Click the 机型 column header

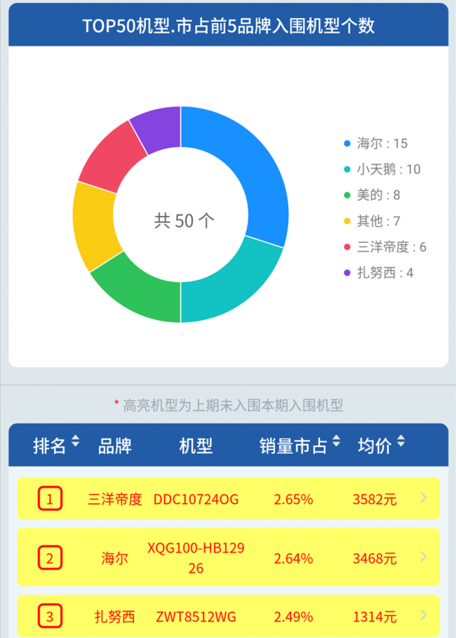tap(196, 446)
